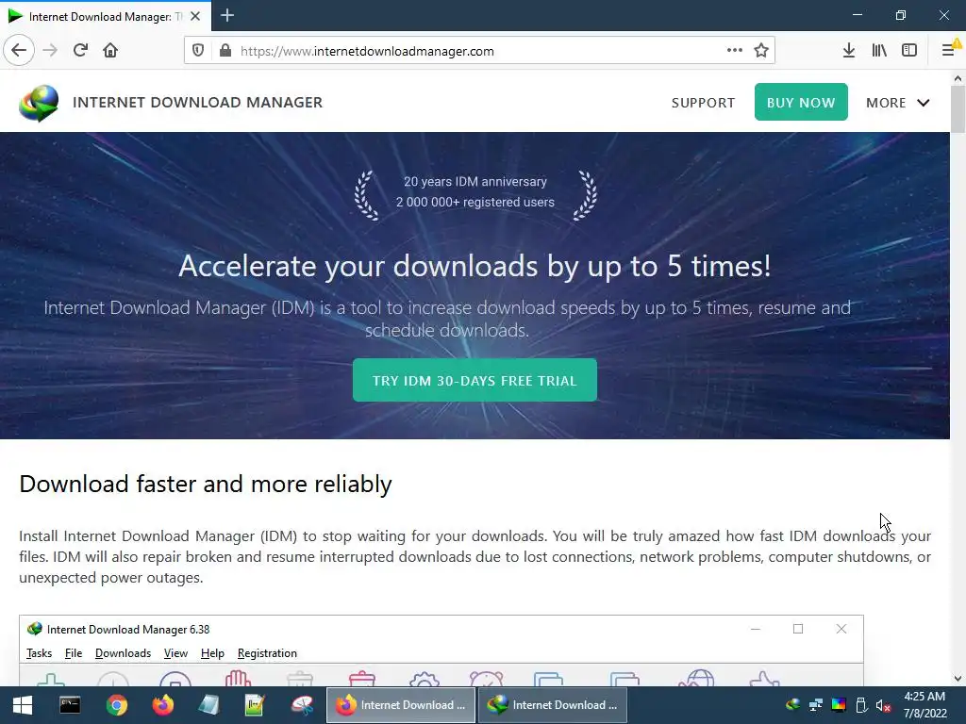966x724 pixels.
Task: Click "Accelerate your downloads by up to 5 times!" headline
Action: [475, 267]
